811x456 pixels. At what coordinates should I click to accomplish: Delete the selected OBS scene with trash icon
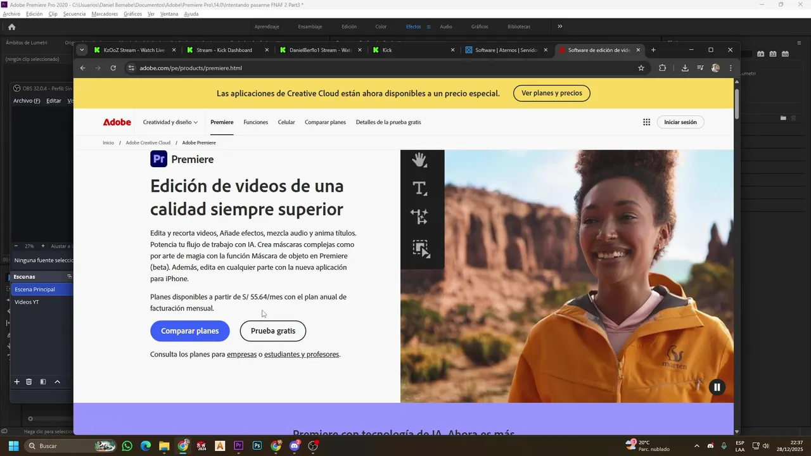(x=29, y=381)
